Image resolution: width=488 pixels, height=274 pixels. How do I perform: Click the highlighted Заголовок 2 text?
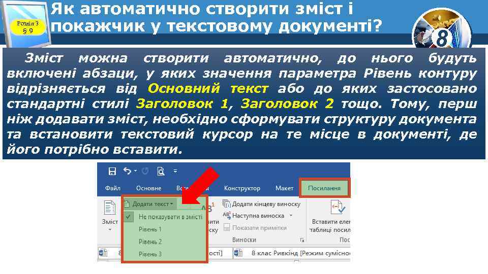coord(287,104)
